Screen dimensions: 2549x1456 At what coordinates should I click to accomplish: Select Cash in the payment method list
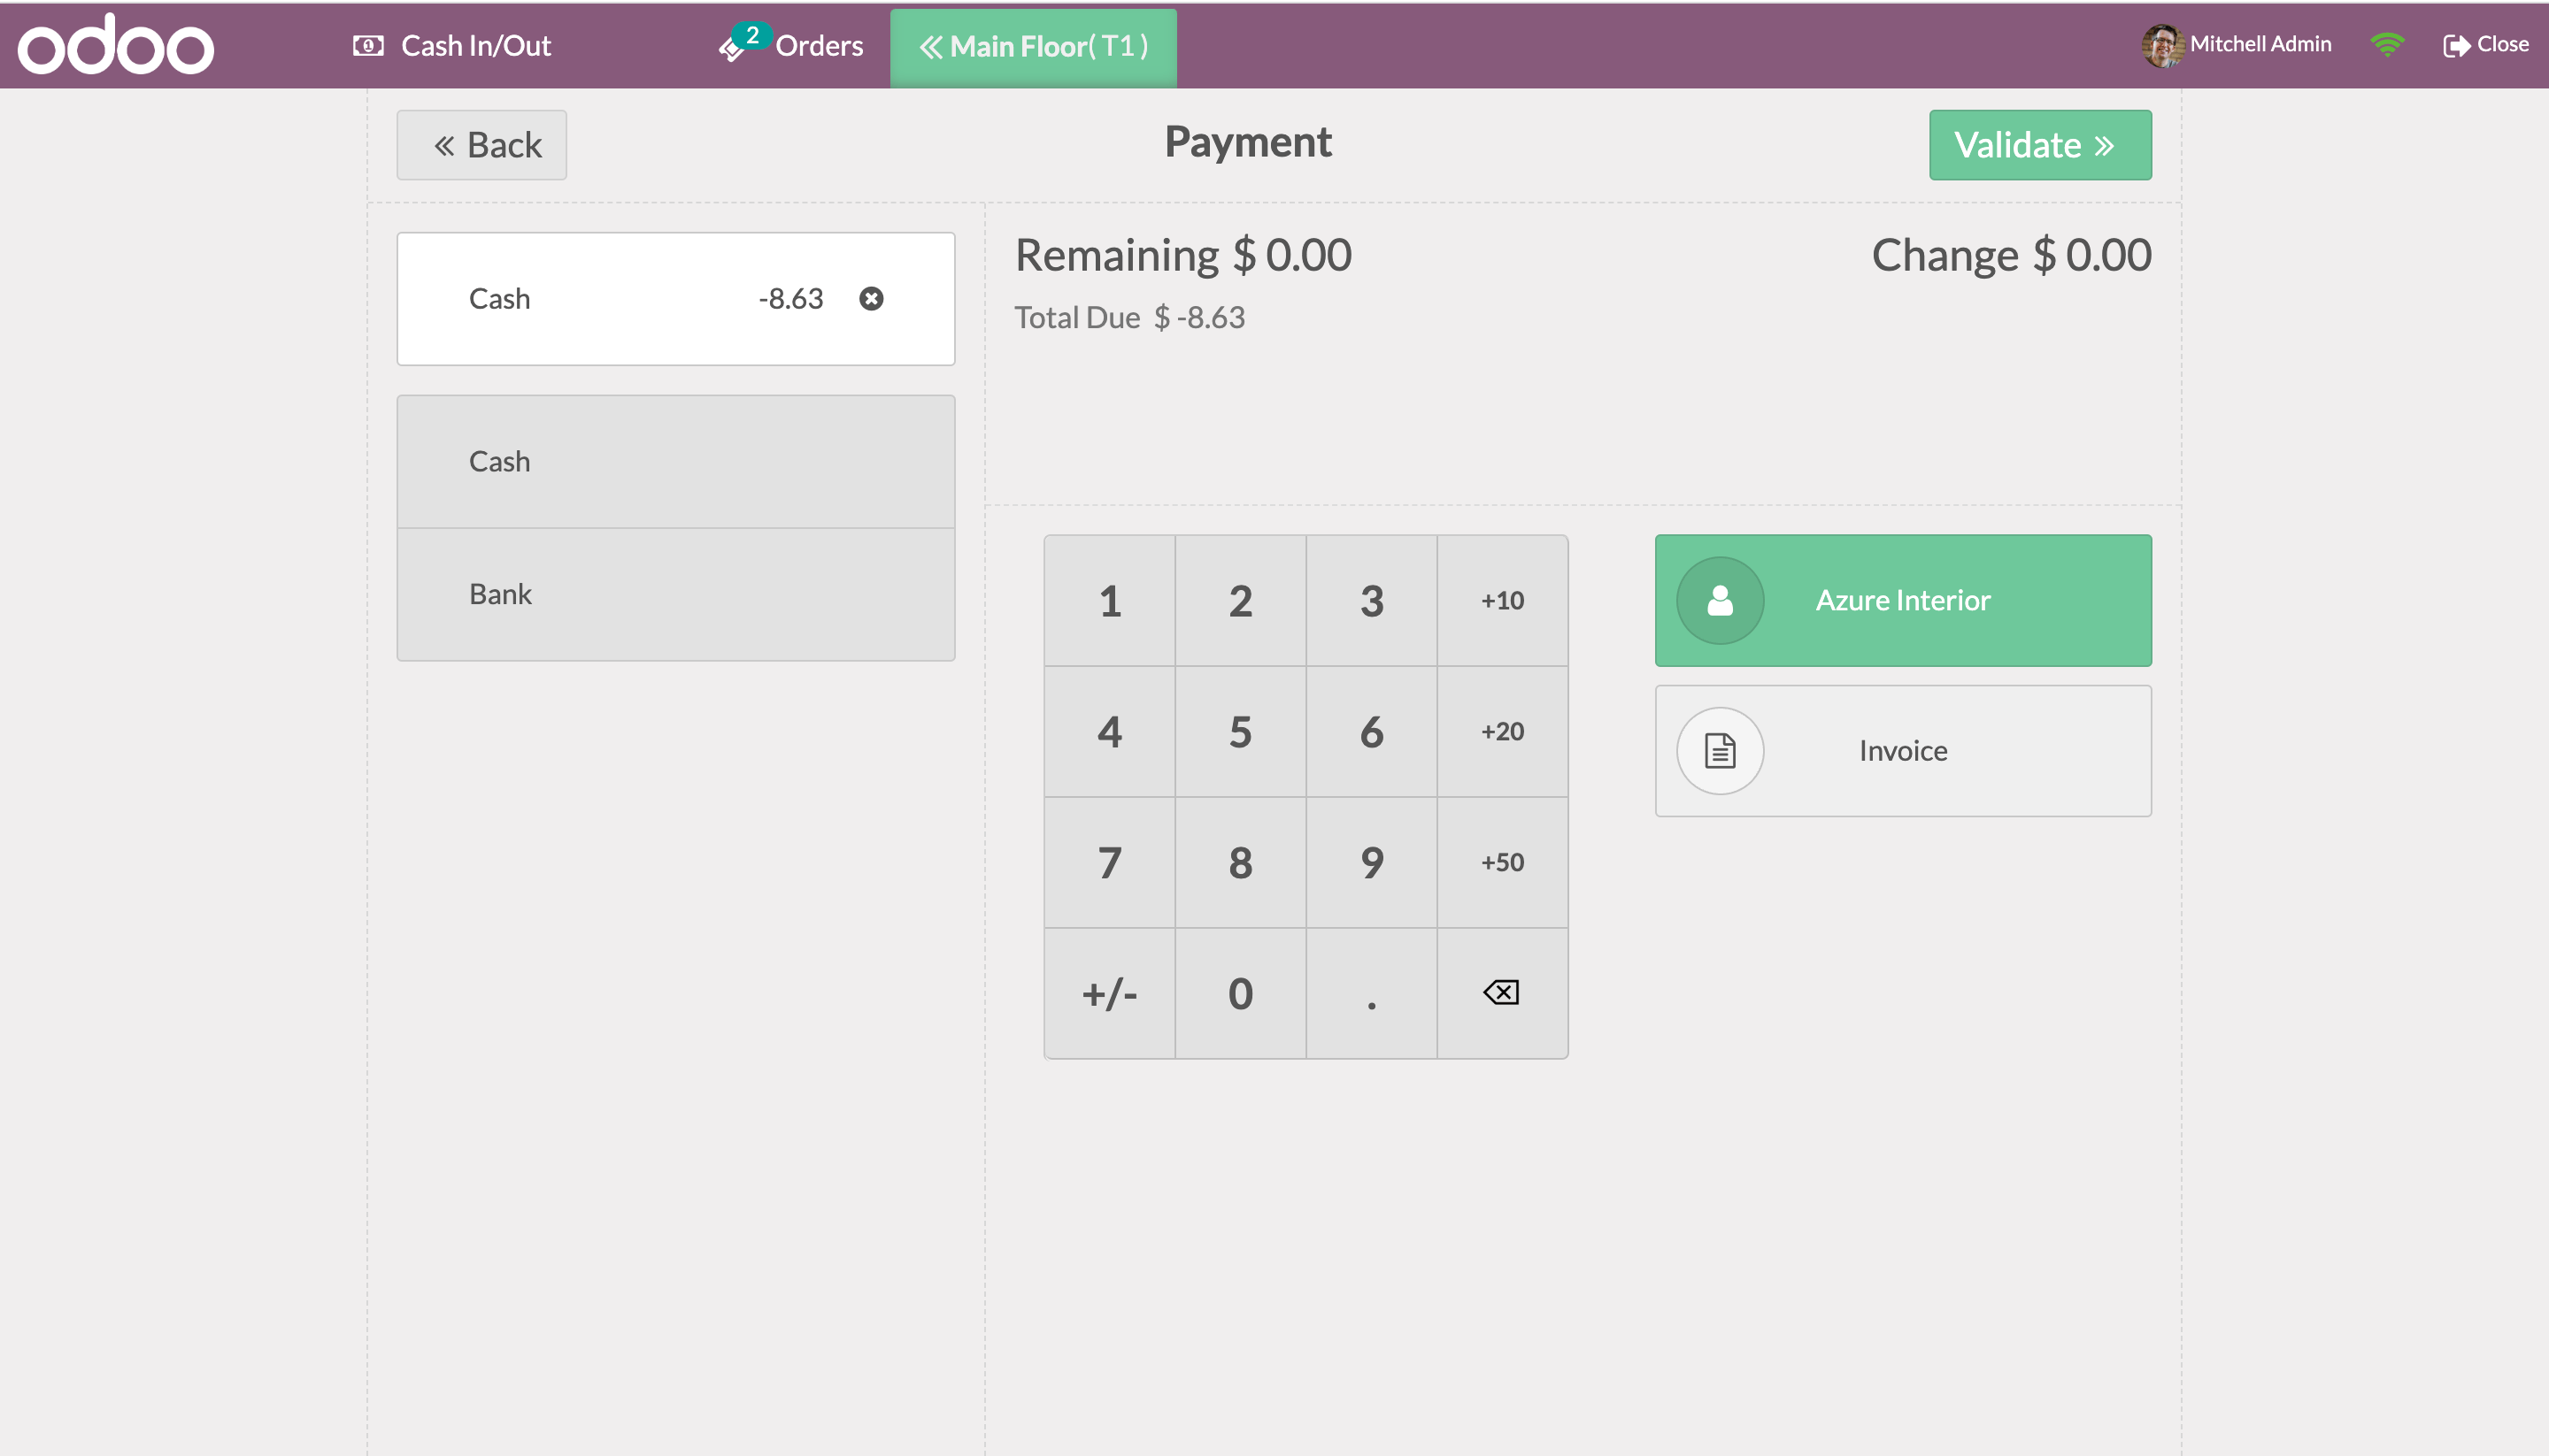tap(675, 462)
